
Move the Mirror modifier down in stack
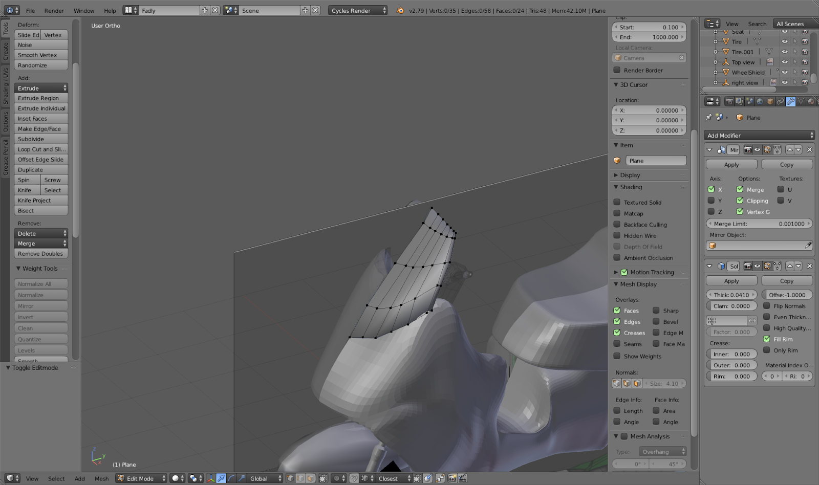[x=799, y=150]
